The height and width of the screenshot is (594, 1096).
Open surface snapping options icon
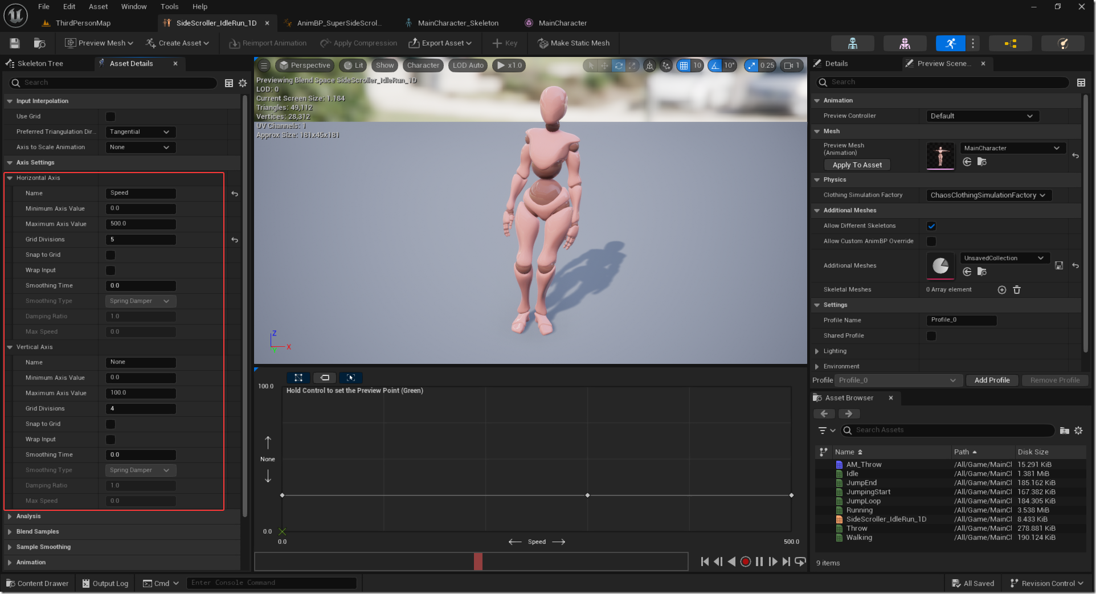666,65
